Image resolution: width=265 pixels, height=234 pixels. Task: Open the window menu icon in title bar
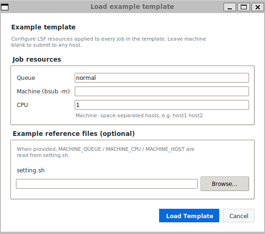point(5,7)
